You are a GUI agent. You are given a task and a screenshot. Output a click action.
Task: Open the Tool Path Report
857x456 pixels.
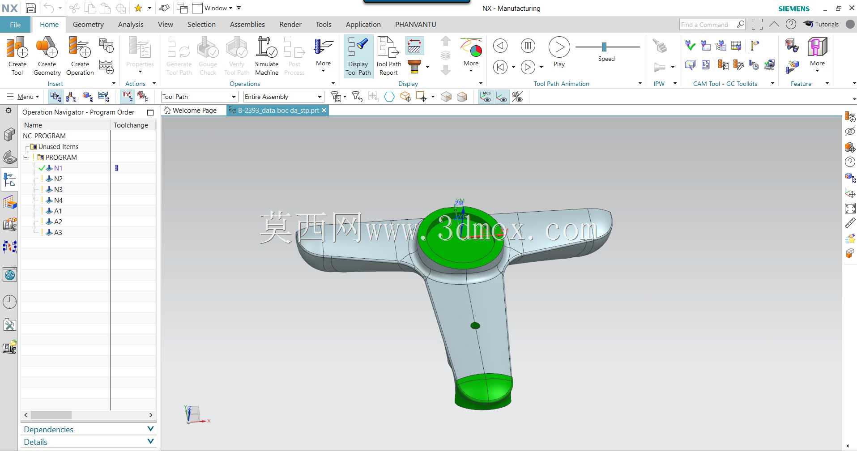tap(388, 56)
